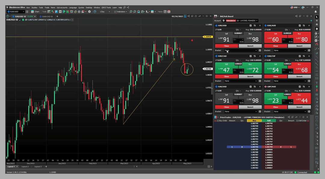The width and height of the screenshot is (325, 179).
Task: Toggle the replay play button beside chart date
Action: coord(185,16)
